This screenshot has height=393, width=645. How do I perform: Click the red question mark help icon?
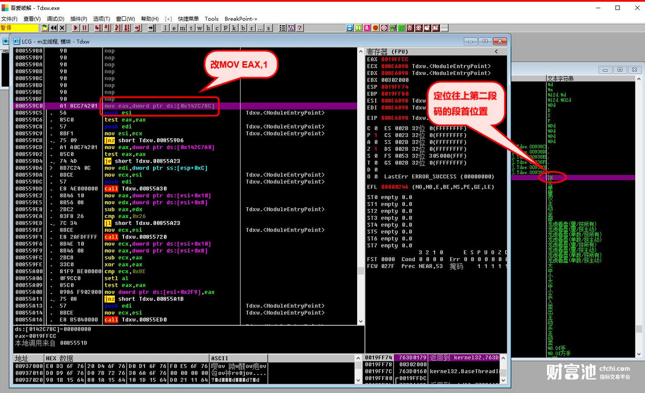pos(300,28)
